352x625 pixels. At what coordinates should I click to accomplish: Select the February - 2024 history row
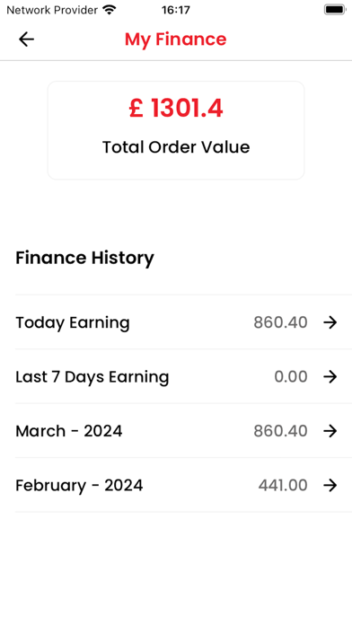tap(183, 485)
